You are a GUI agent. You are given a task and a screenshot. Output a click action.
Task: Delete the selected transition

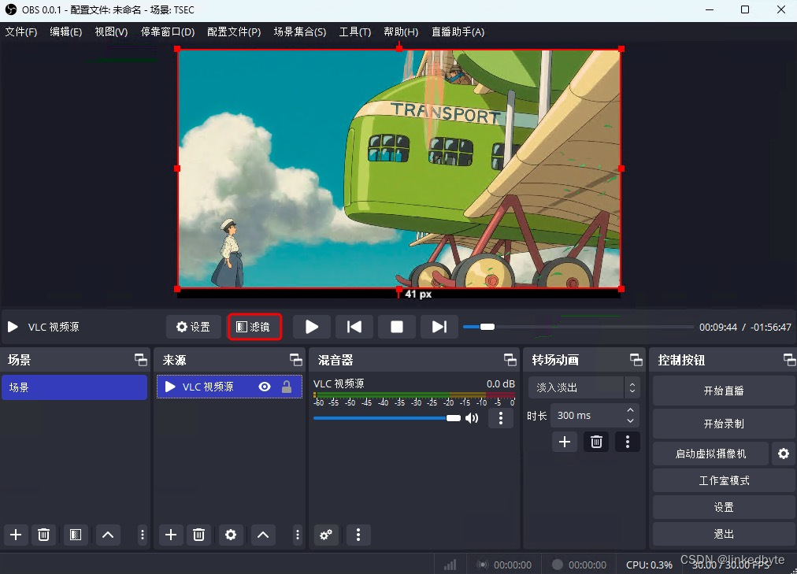596,442
